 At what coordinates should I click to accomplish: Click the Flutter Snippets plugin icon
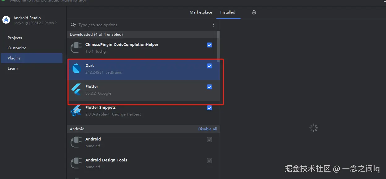click(x=76, y=111)
